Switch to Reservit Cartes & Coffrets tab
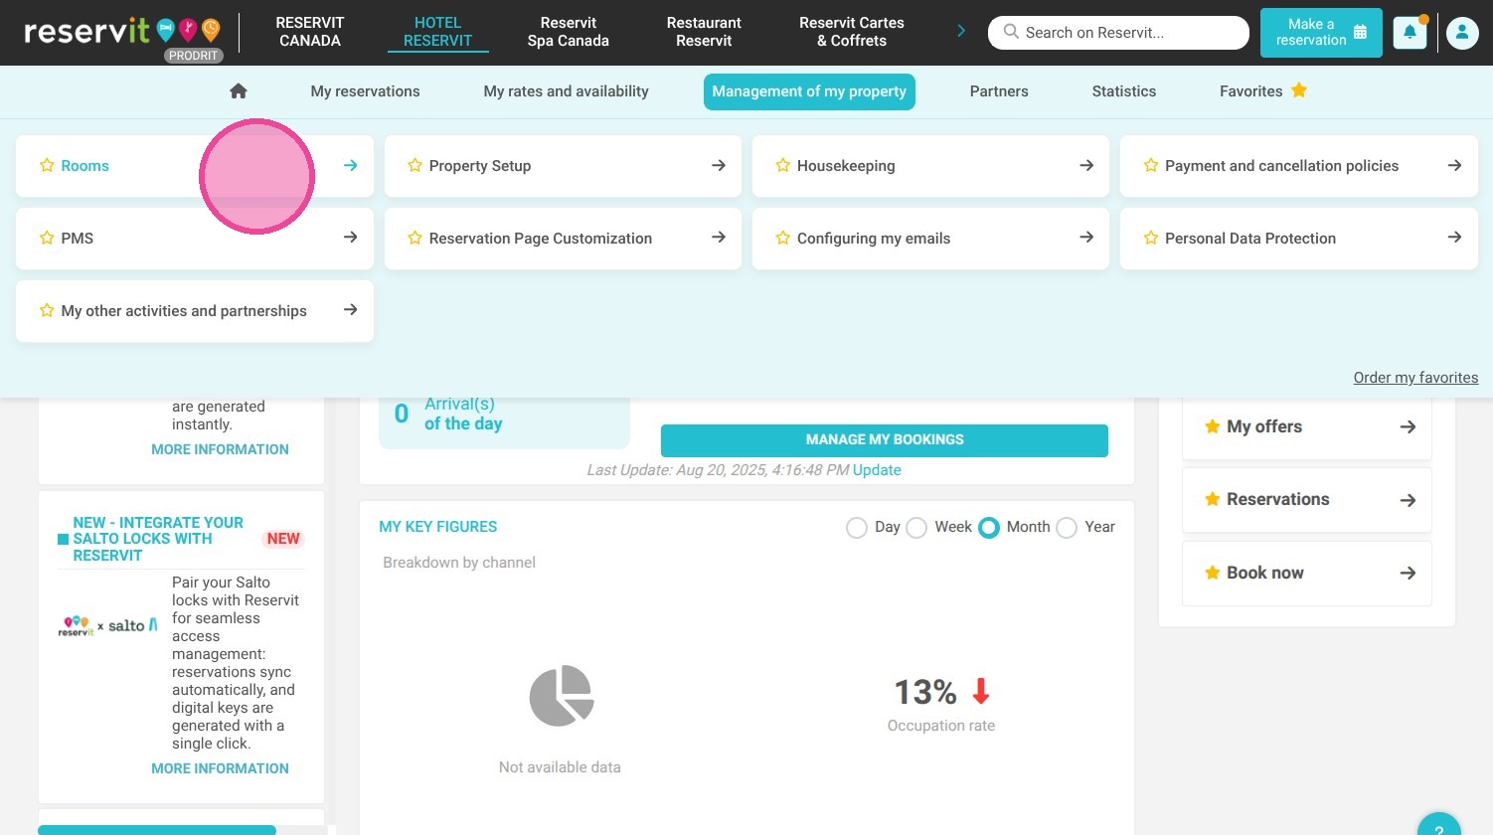1493x835 pixels. pyautogui.click(x=852, y=32)
